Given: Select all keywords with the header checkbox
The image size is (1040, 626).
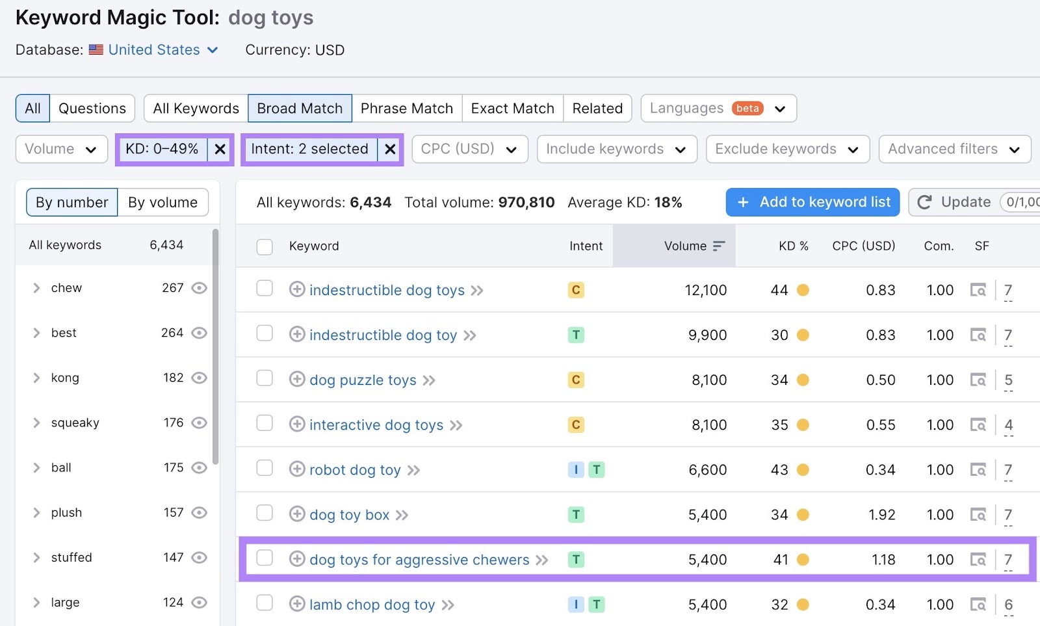Looking at the screenshot, I should pyautogui.click(x=265, y=247).
